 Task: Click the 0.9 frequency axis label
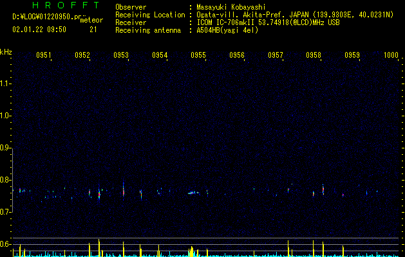tap(5, 148)
